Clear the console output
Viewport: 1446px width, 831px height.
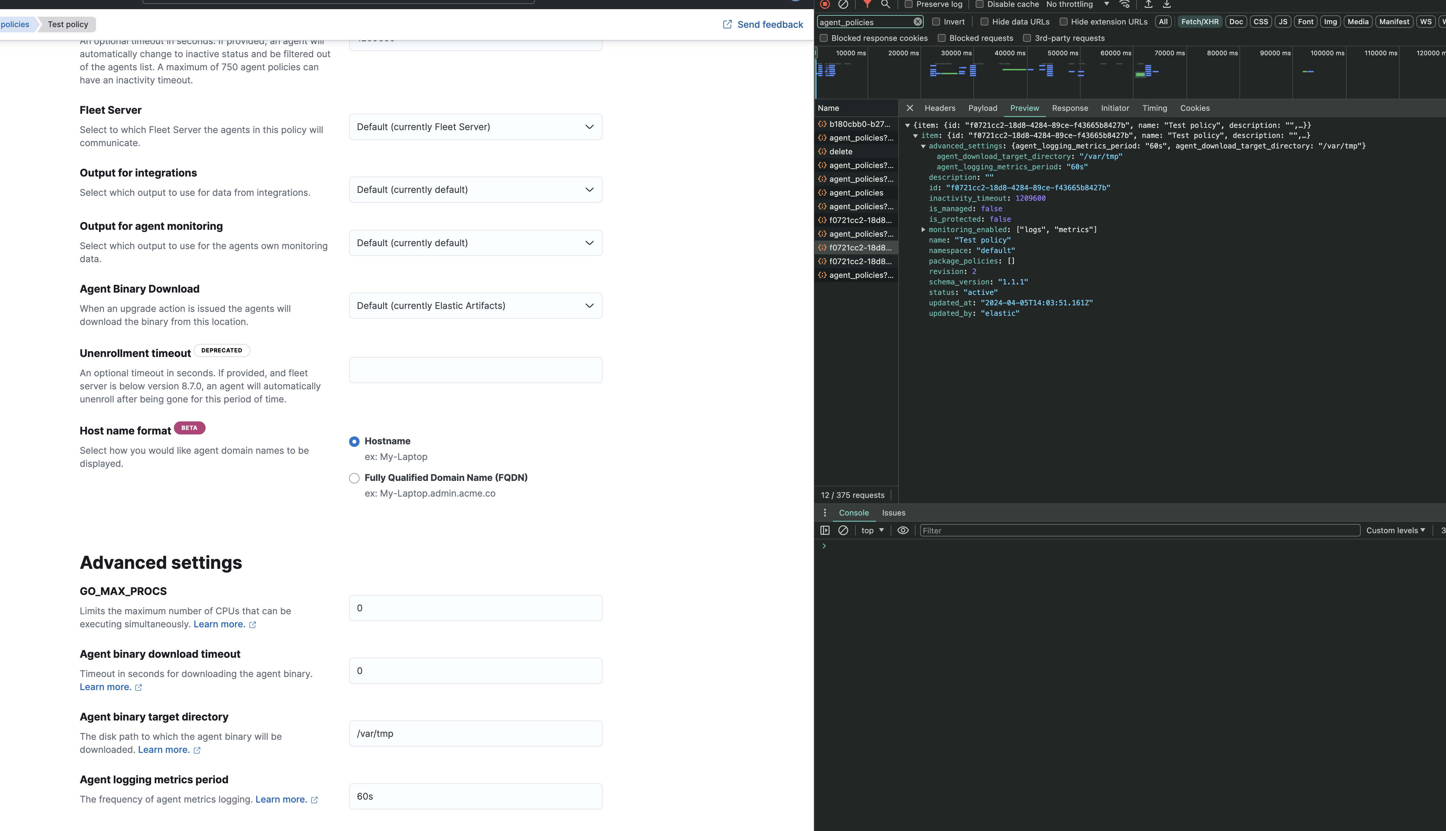pos(843,530)
